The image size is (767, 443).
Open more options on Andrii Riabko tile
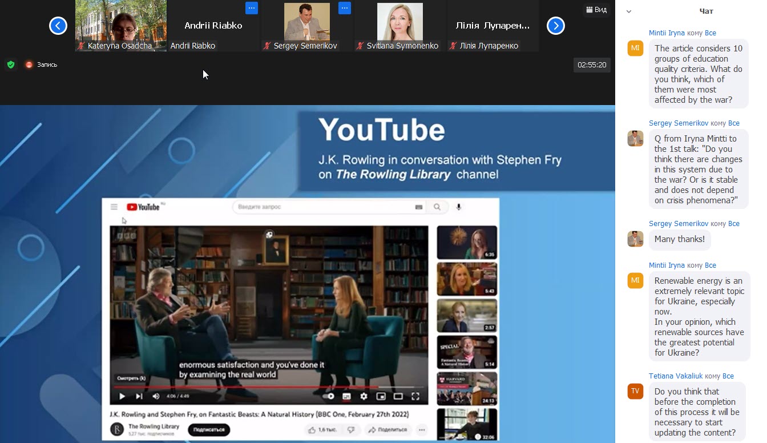pos(252,8)
